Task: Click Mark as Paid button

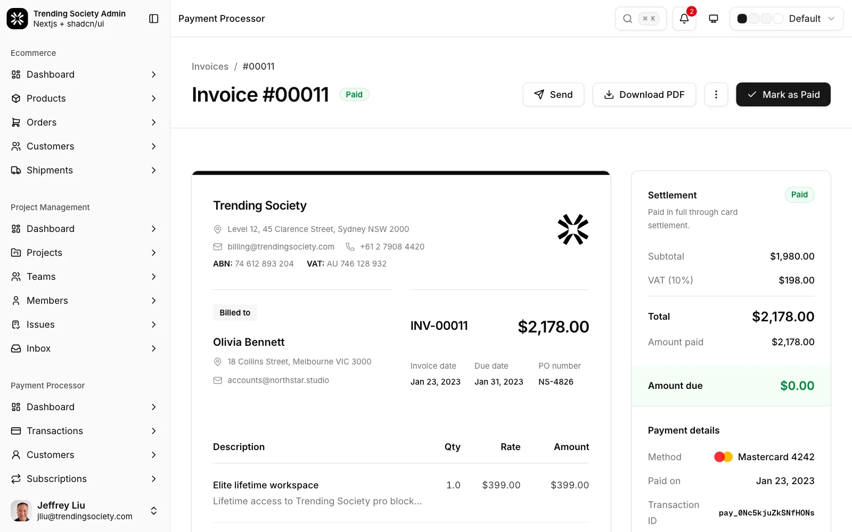Action: [x=783, y=94]
